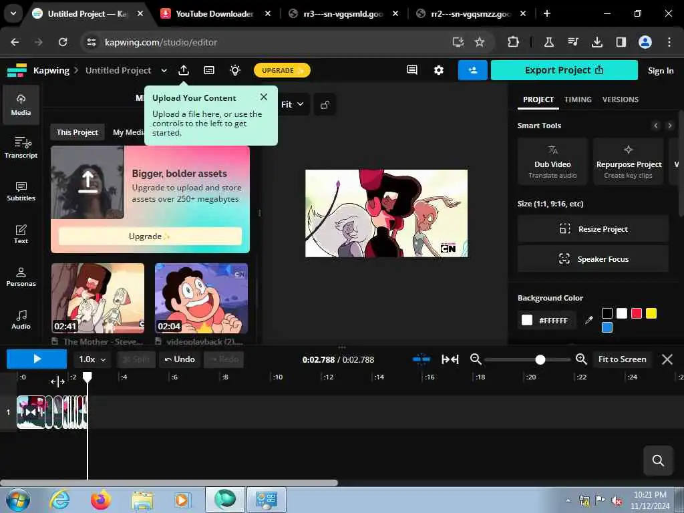This screenshot has width=684, height=513.
Task: Select the black background swatch
Action: coord(607,313)
